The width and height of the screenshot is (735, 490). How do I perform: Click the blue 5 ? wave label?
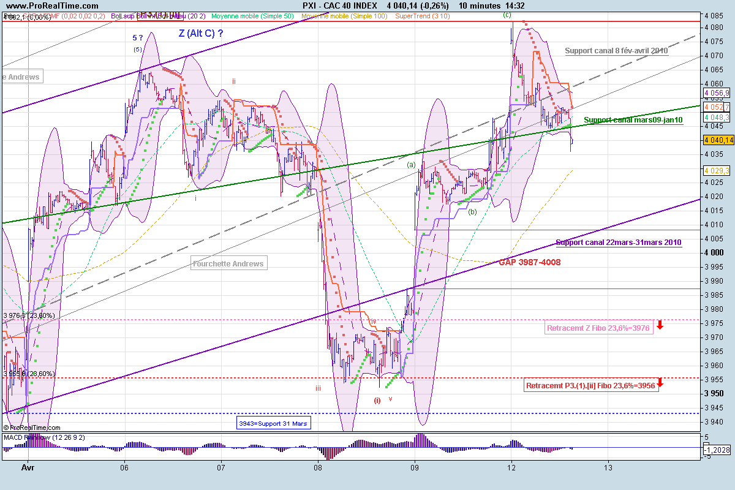138,38
